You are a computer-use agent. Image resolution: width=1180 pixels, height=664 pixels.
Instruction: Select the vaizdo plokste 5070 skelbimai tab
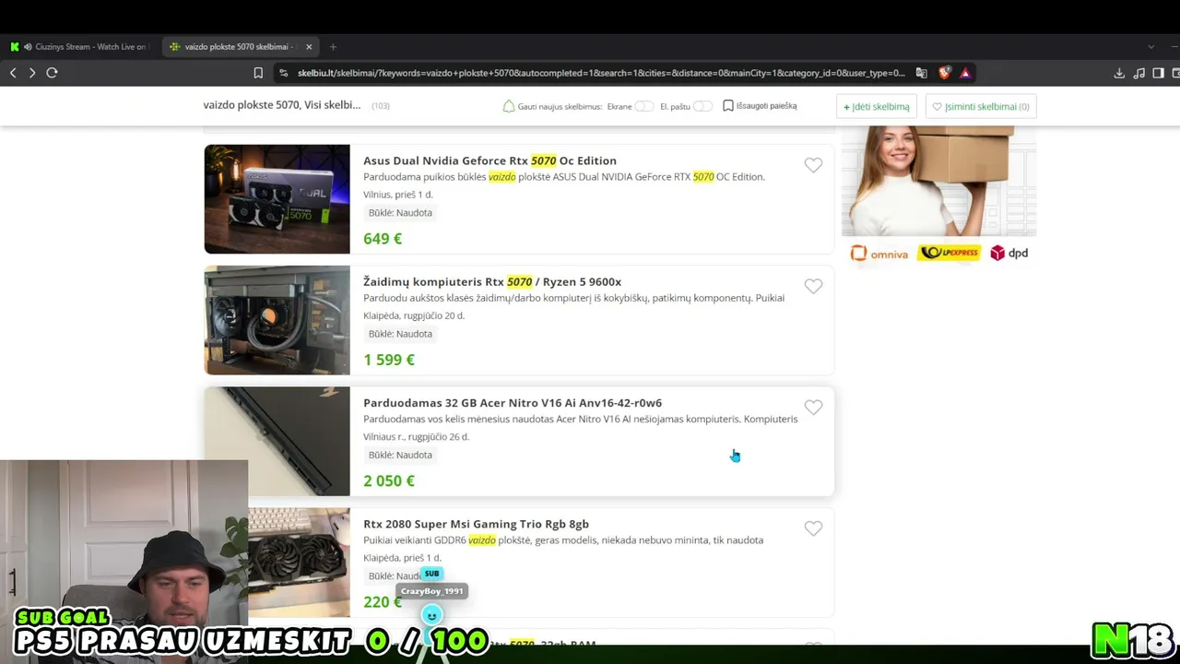click(x=242, y=47)
